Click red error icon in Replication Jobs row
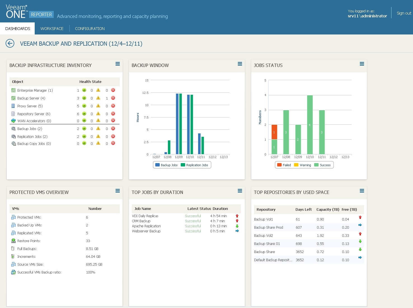This screenshot has width=413, height=308. [113, 136]
